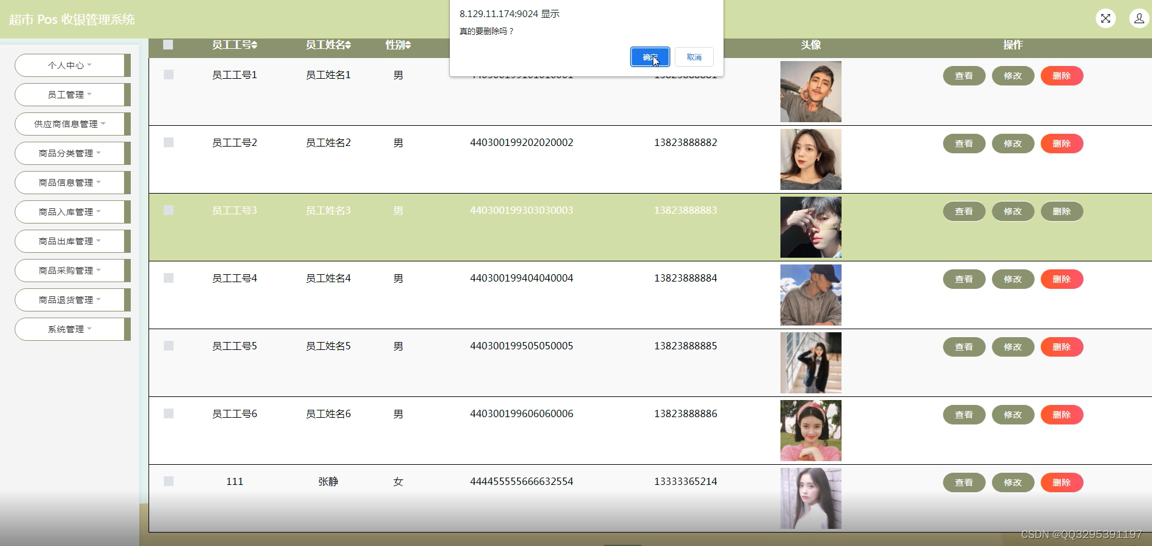Expand the 员工管理 sidebar menu
1152x546 pixels.
(x=72, y=95)
